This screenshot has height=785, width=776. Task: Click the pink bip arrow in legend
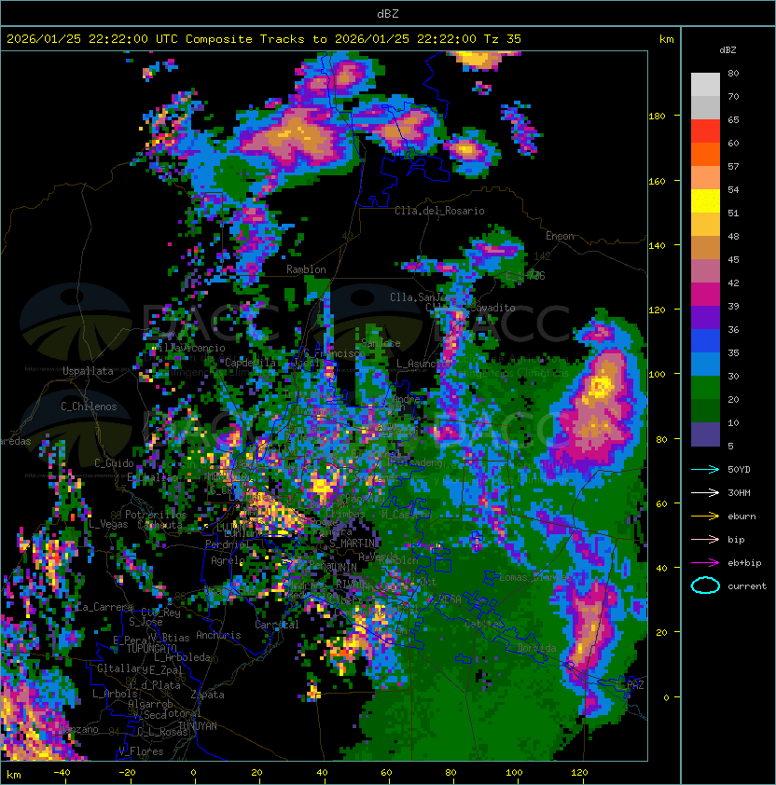click(x=705, y=539)
